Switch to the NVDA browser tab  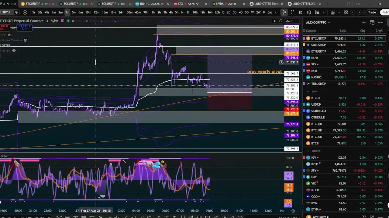pos(227,4)
